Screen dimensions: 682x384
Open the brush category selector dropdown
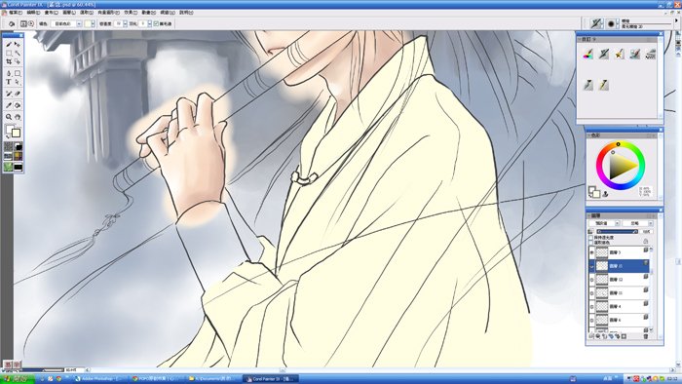tap(596, 23)
